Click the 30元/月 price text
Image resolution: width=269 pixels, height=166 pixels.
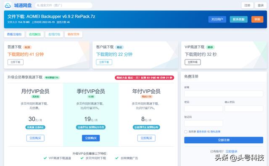[35, 119]
